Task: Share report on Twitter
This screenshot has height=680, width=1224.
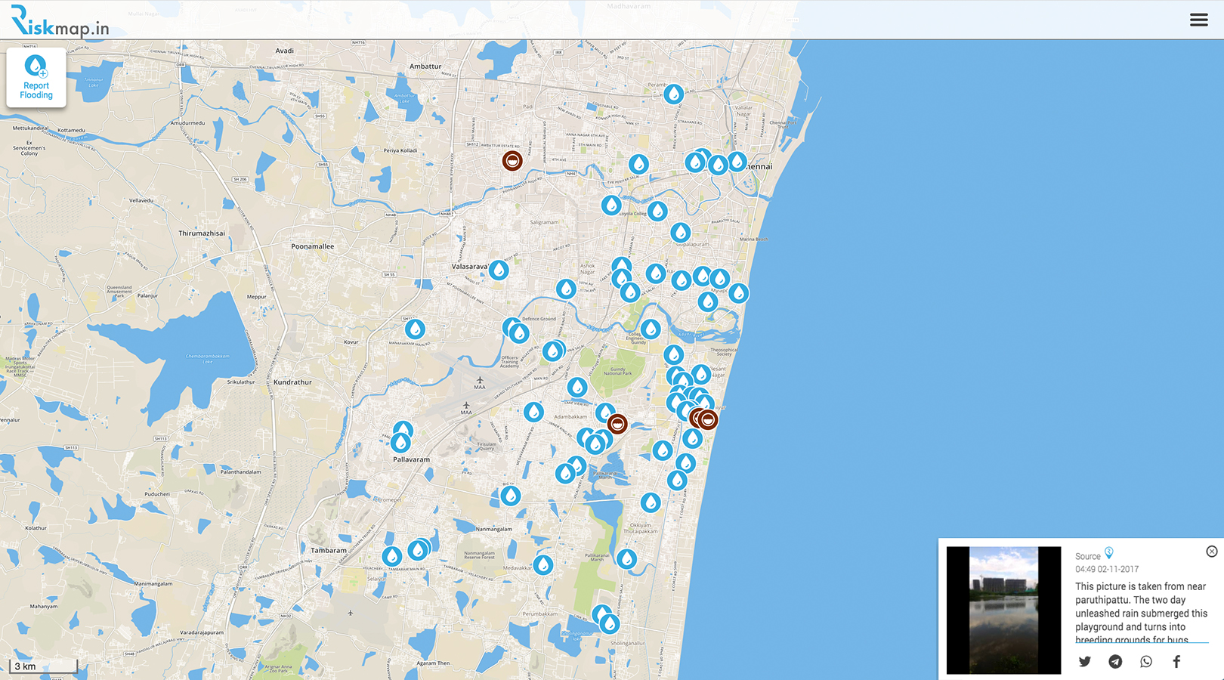Action: (x=1085, y=661)
